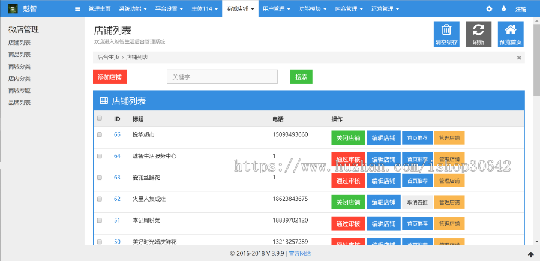Click the 魅智生活服务中心 store title
Viewport: 540px width, 261px height.
coord(154,156)
